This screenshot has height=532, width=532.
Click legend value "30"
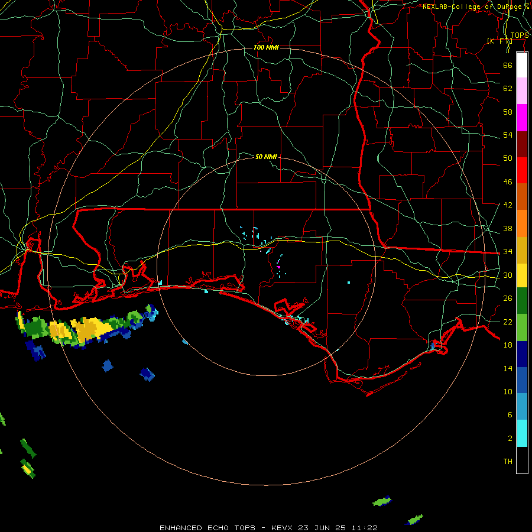tap(508, 275)
